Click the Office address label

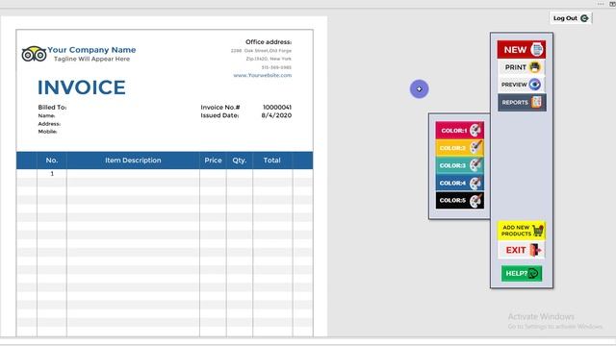pyautogui.click(x=269, y=41)
